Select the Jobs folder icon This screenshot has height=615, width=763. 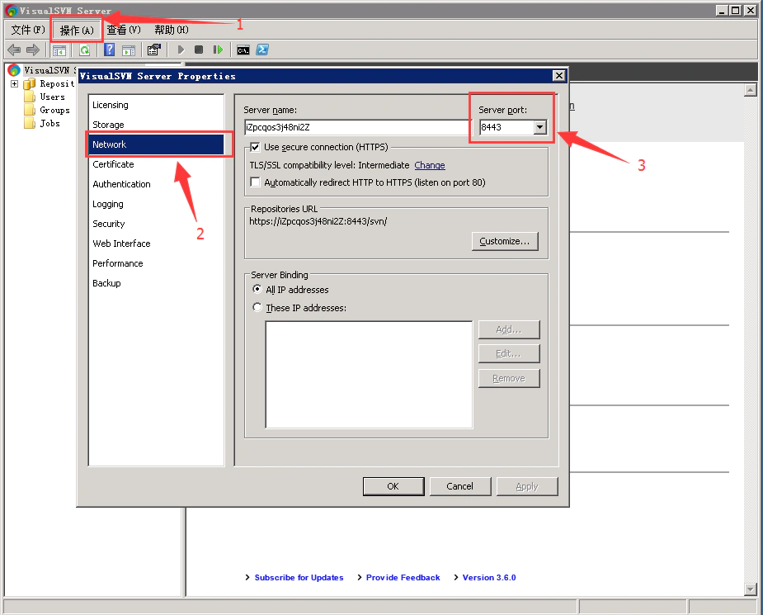tap(30, 123)
